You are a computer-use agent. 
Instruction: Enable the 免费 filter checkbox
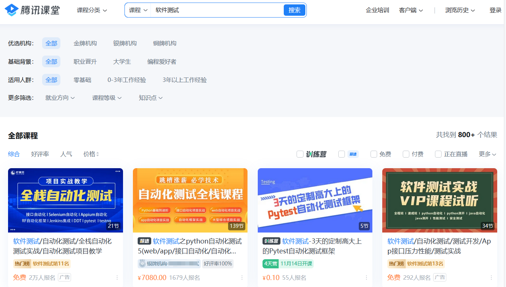tap(373, 154)
